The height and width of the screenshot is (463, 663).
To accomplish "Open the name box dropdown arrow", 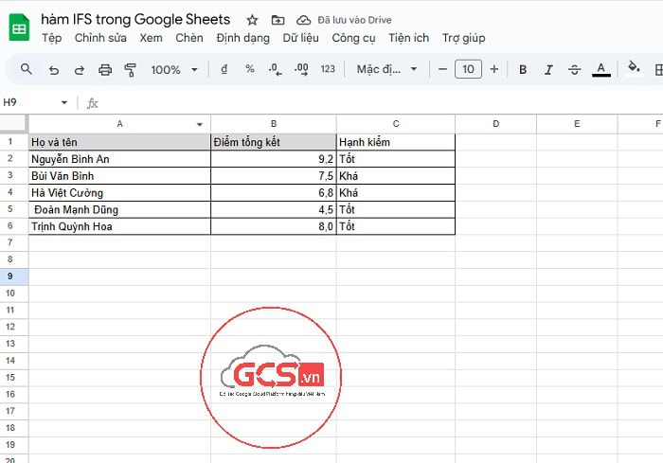I will click(64, 102).
